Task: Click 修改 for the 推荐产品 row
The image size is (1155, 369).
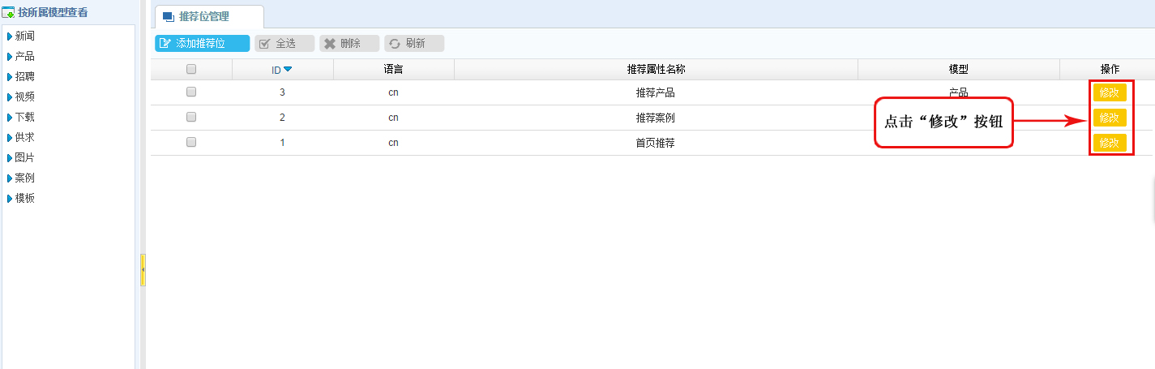Action: click(x=1109, y=92)
